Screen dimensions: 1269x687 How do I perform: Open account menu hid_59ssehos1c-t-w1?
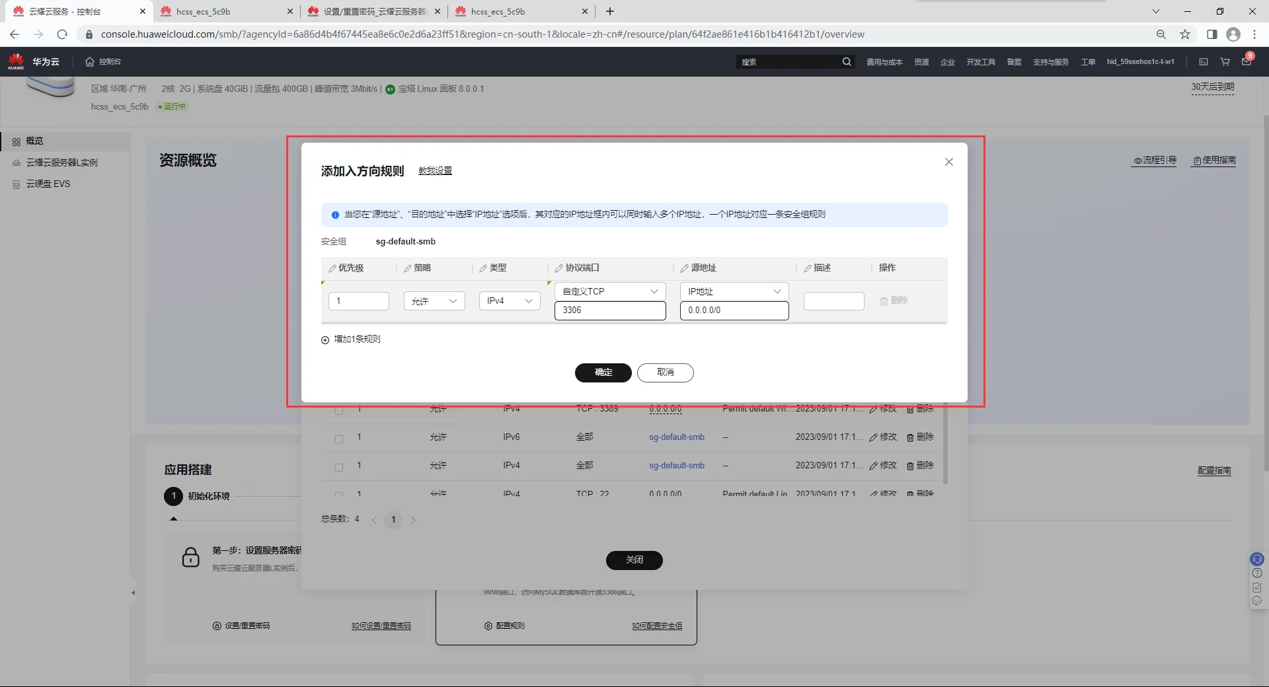pos(1141,61)
